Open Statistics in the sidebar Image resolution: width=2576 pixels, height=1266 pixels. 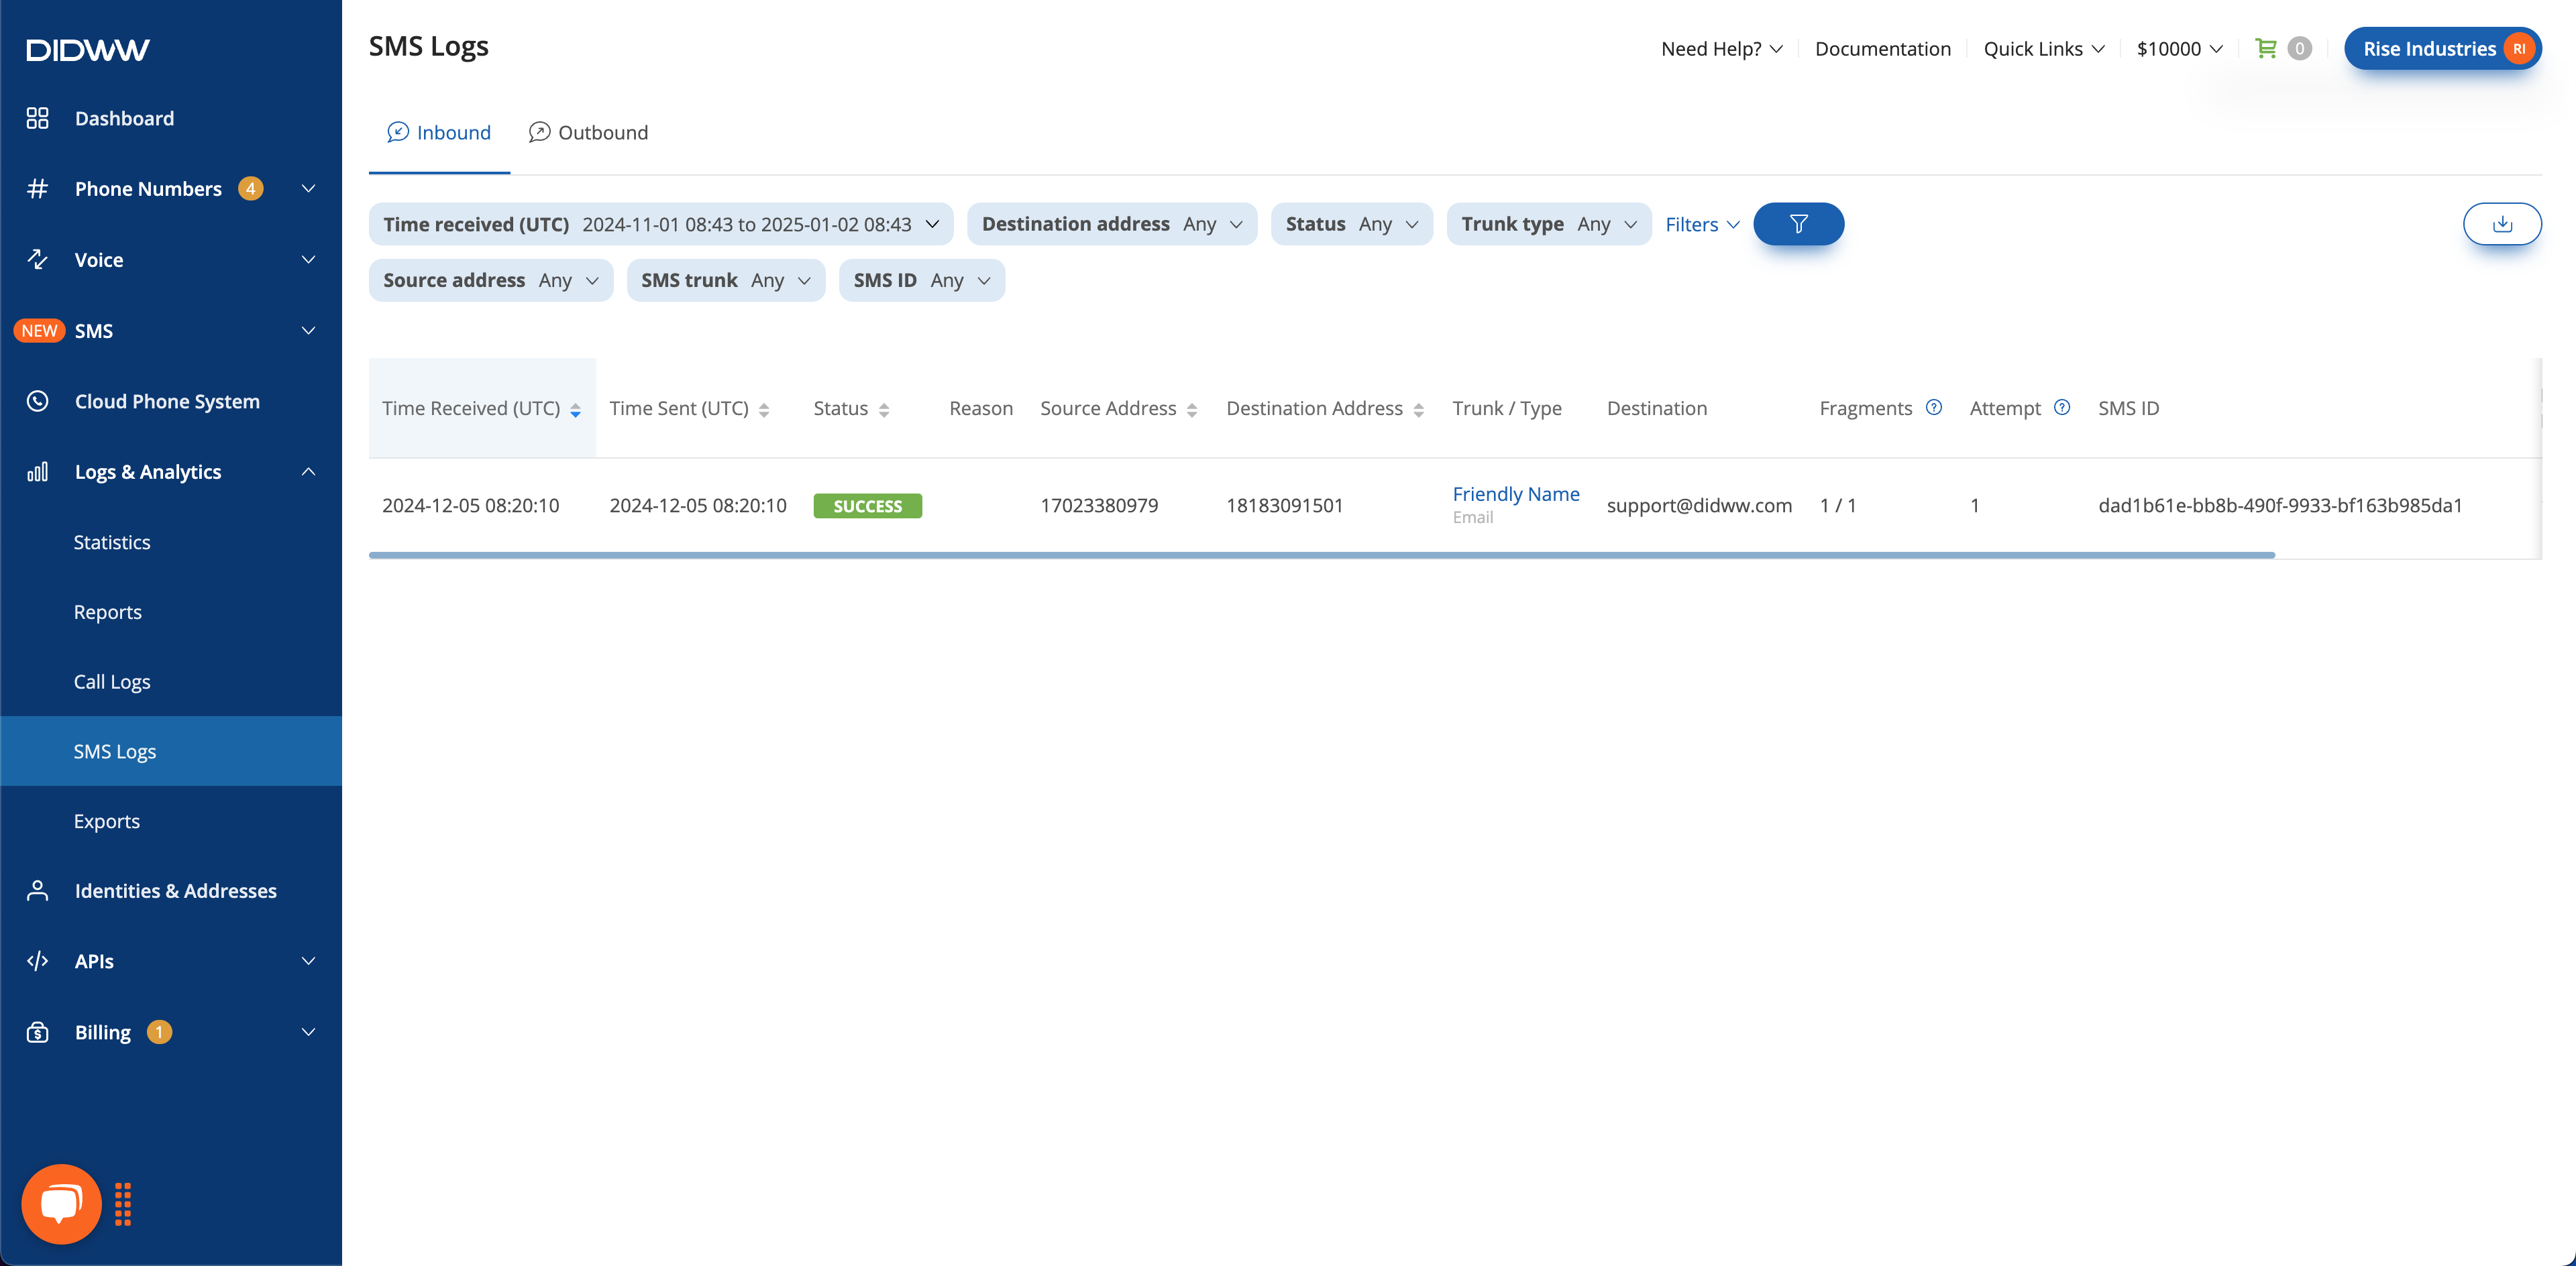pos(112,542)
